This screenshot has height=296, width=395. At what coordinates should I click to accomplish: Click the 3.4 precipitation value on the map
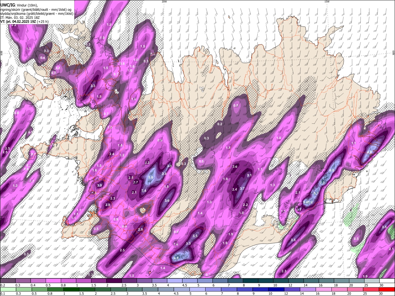tap(144, 191)
